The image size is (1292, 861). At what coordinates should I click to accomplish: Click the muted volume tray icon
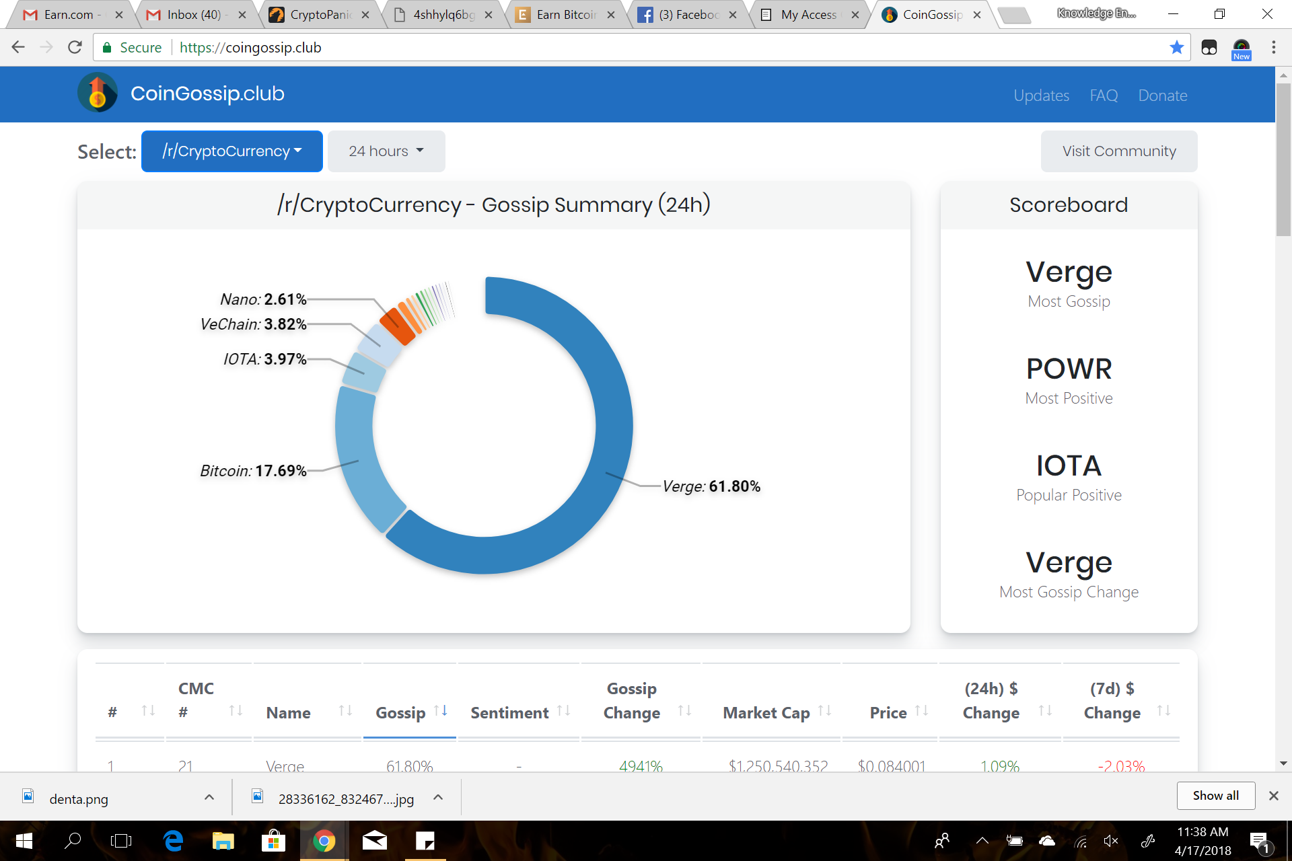[1111, 841]
